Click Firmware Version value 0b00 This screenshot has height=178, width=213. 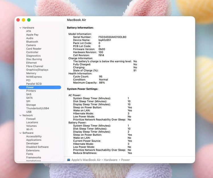point(102,49)
